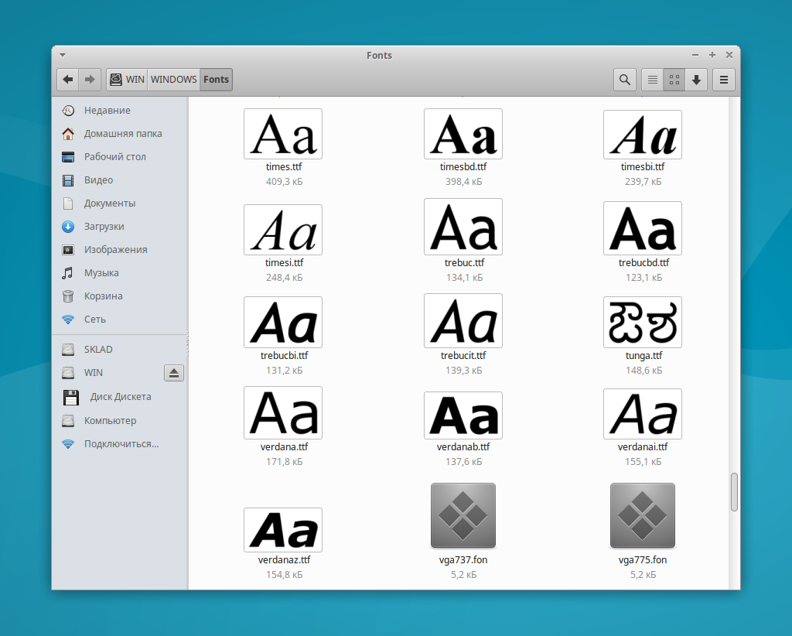Open window menu arrow in title bar
792x636 pixels.
[x=63, y=55]
